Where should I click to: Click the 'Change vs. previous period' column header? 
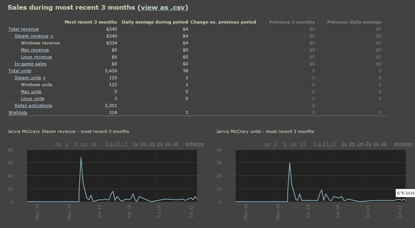click(x=223, y=22)
